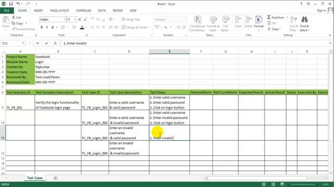
Task: Switch to the FORMULAS tab
Action: (83, 10)
